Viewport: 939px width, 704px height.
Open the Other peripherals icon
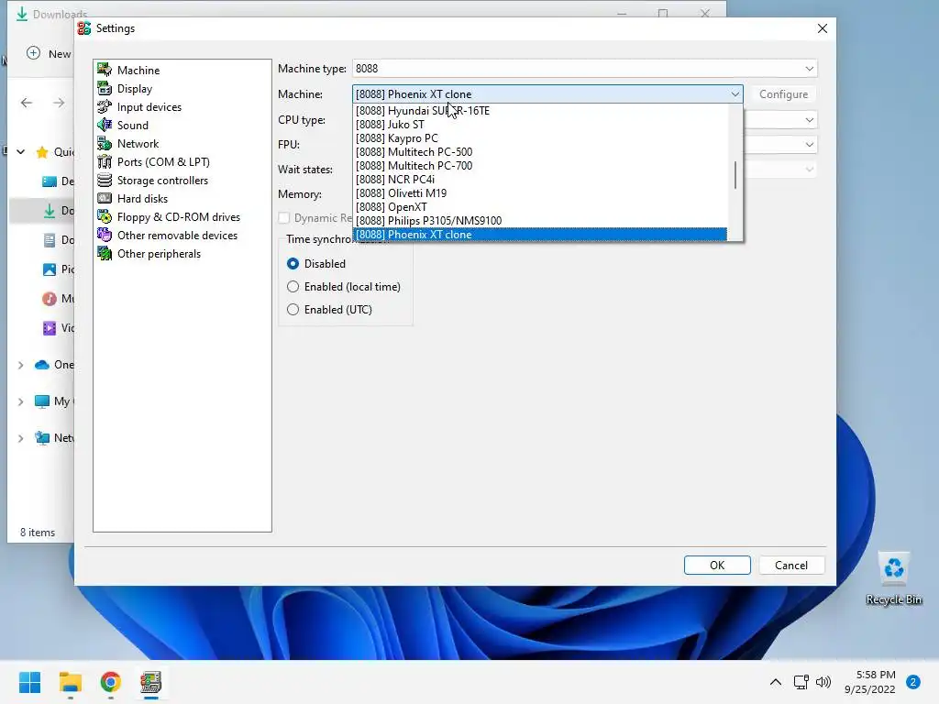click(x=105, y=254)
